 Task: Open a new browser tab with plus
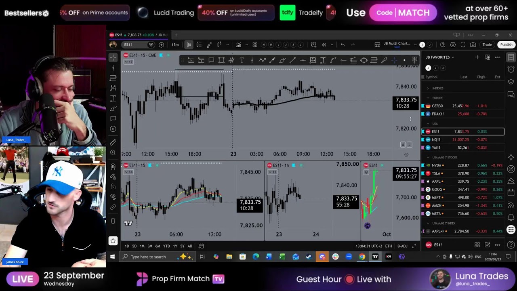pyautogui.click(x=176, y=35)
